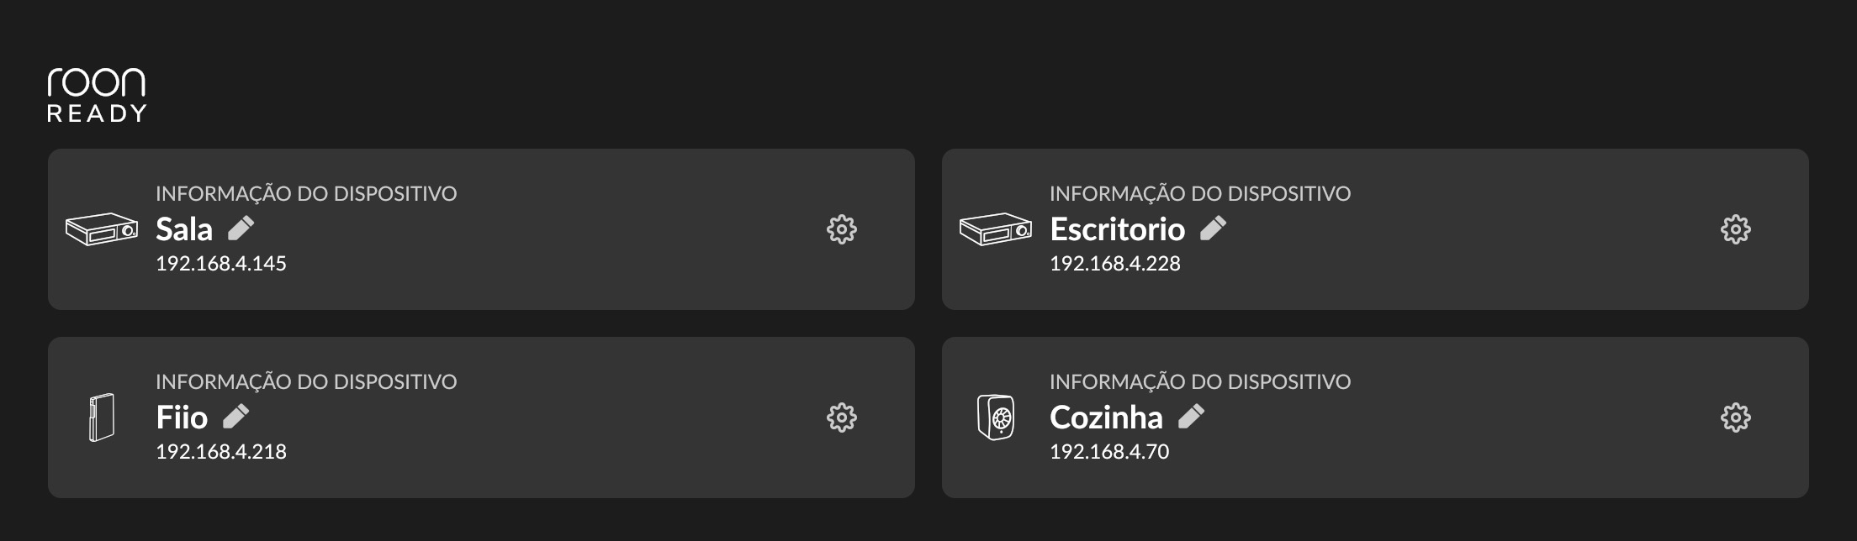
Task: Click the Roon Ready logo
Action: [x=97, y=95]
